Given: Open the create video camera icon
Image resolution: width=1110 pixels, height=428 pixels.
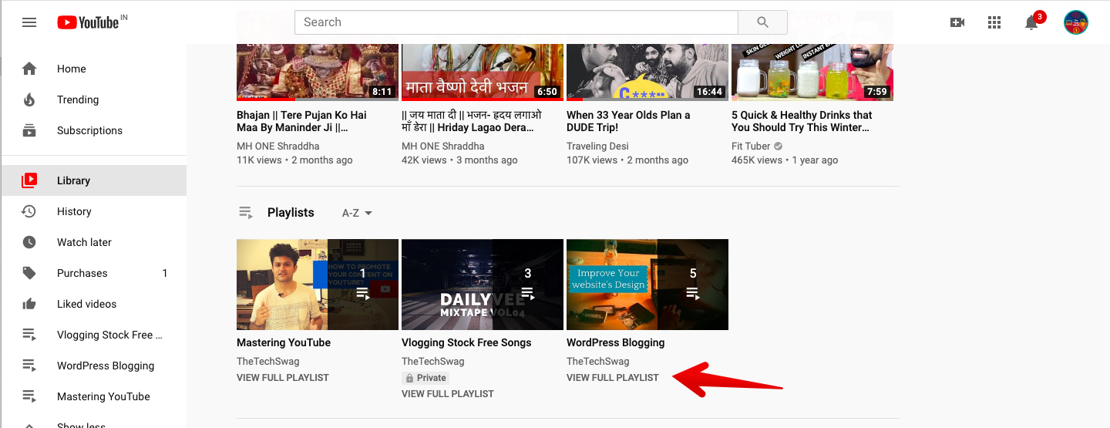Looking at the screenshot, I should click(x=957, y=22).
